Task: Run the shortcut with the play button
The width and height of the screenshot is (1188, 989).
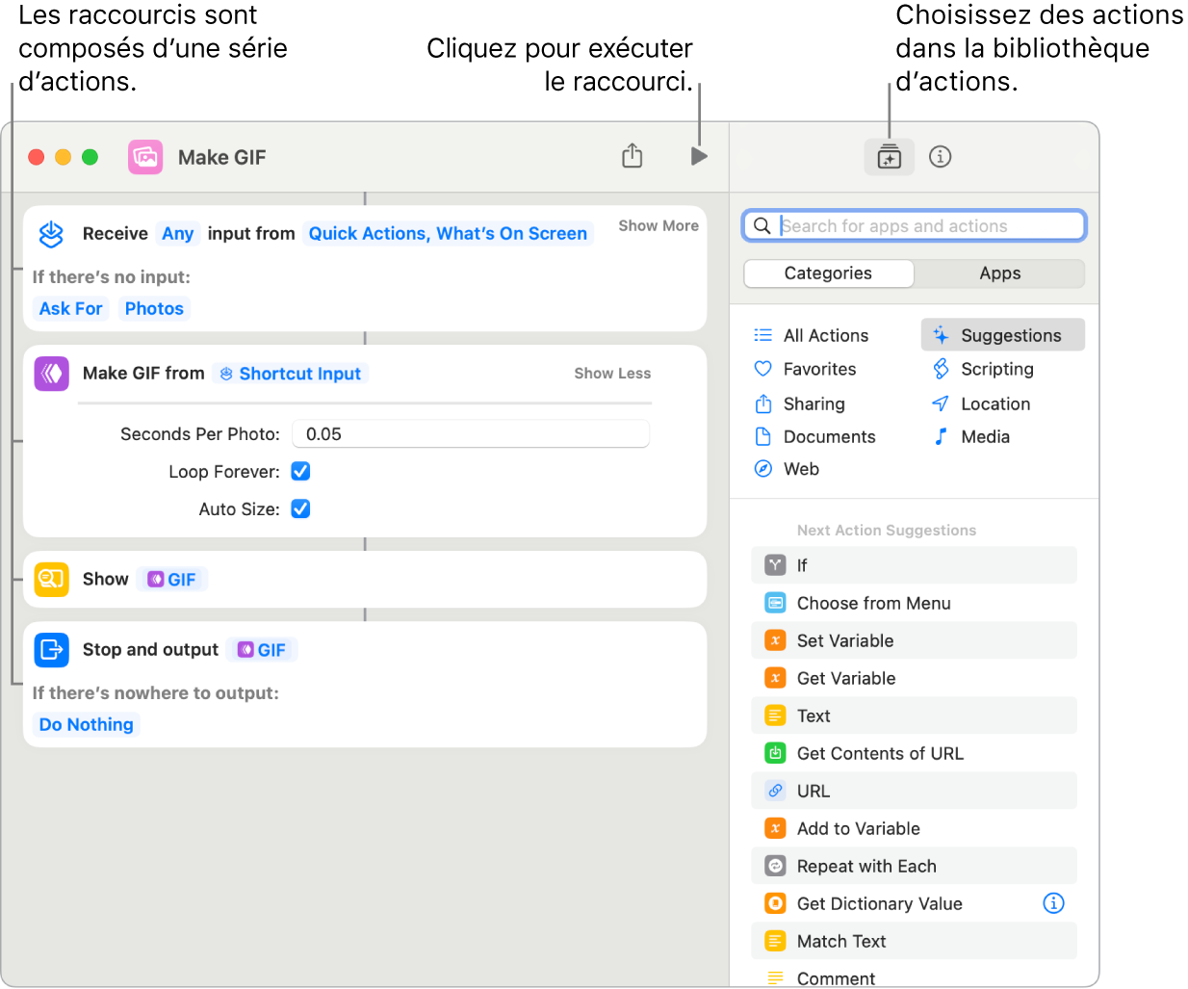Action: coord(699,156)
